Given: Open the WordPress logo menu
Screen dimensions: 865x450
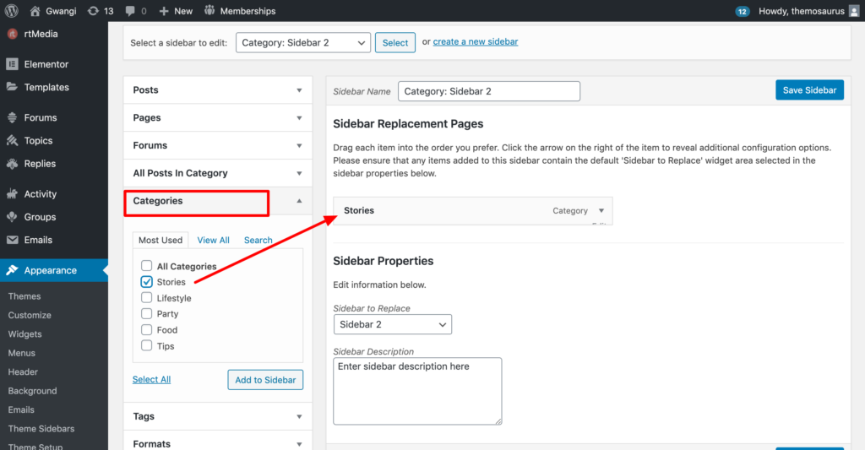Looking at the screenshot, I should [x=12, y=10].
